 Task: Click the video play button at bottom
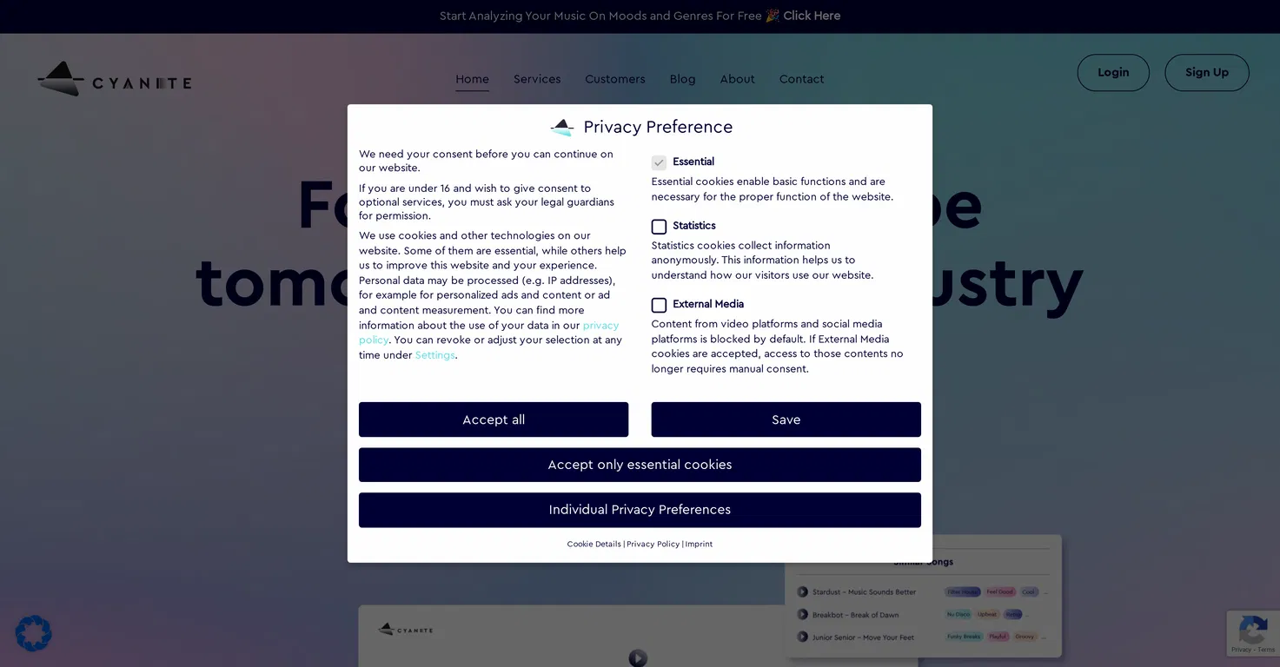[x=638, y=658]
